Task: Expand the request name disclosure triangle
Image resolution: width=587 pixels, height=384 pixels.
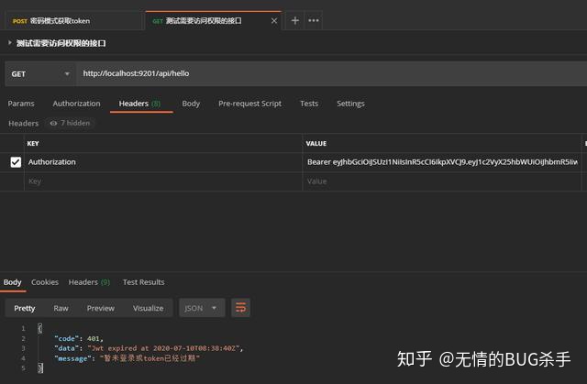Action: tap(10, 43)
